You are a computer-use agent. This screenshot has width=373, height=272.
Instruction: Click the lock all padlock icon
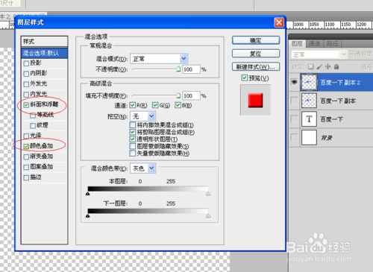[336, 66]
